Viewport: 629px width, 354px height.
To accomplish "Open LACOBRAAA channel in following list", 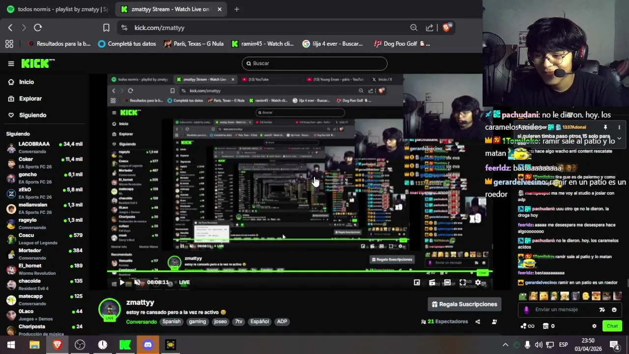I will 44,148.
